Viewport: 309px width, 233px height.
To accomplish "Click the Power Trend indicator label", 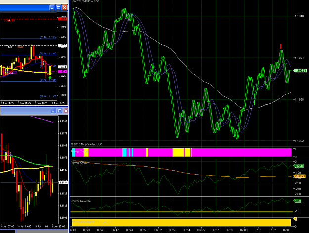I will 79,152.
